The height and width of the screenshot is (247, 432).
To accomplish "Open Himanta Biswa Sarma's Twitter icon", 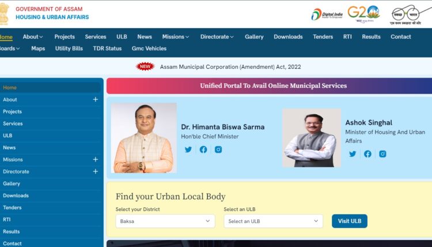I will [188, 149].
